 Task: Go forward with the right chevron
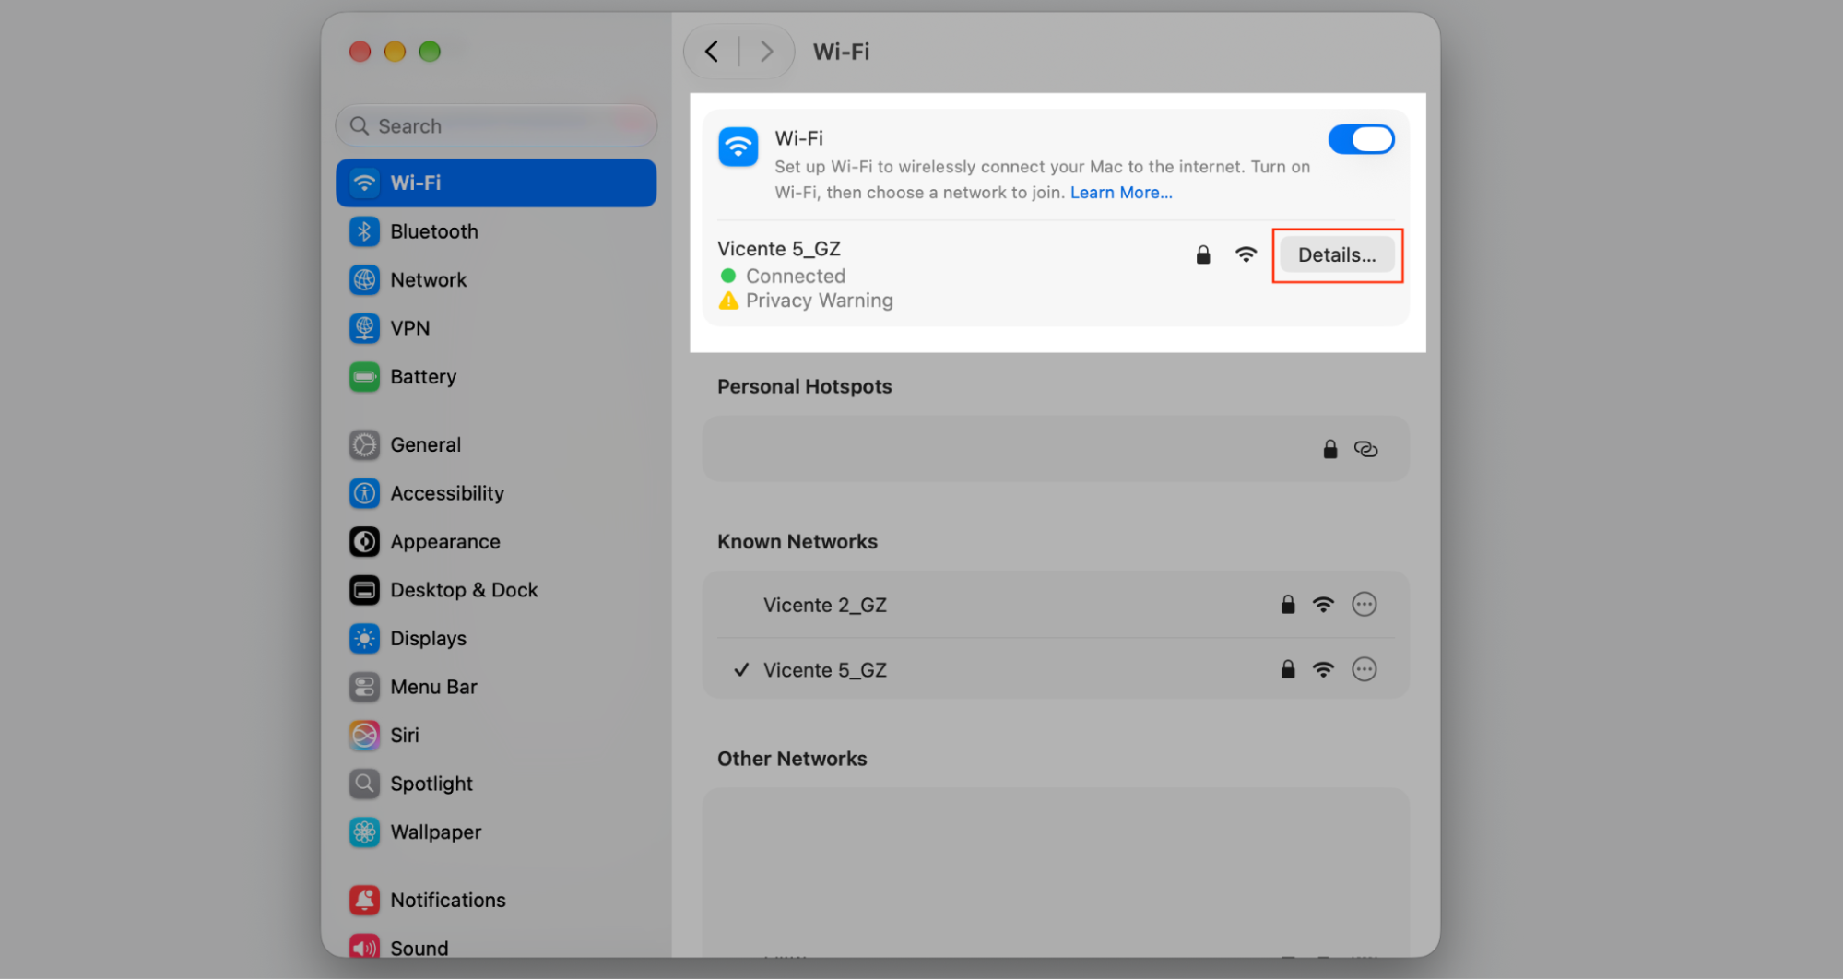(766, 52)
